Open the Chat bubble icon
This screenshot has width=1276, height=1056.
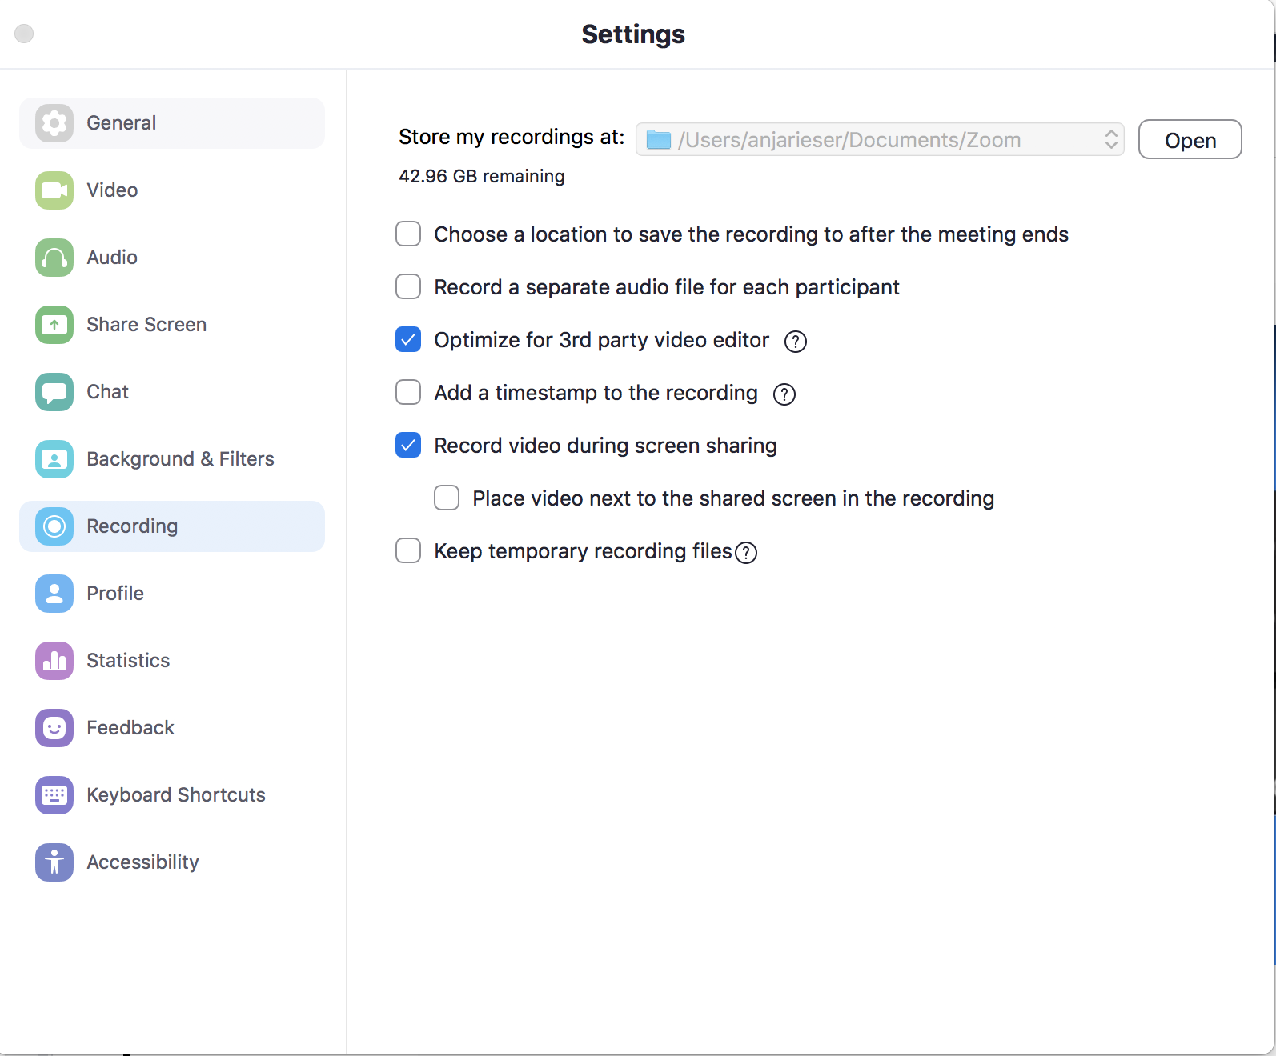coord(54,392)
